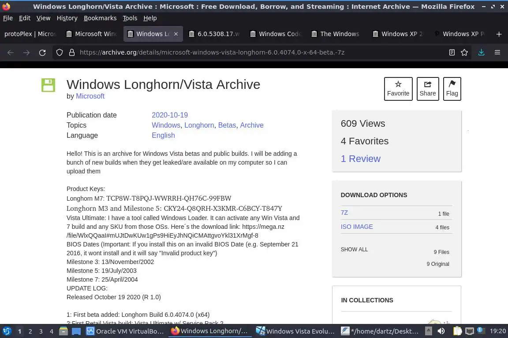This screenshot has width=508, height=338.
Task: Toggle reader view in address bar
Action: [452, 52]
